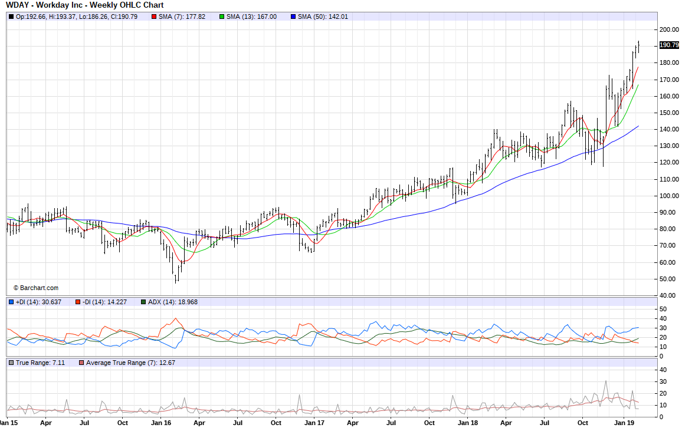Image resolution: width=682 pixels, height=441 pixels.
Task: Click the chart title 'WDAY - Workday Inc - Weekly OHLC Chart'
Action: pyautogui.click(x=85, y=5)
